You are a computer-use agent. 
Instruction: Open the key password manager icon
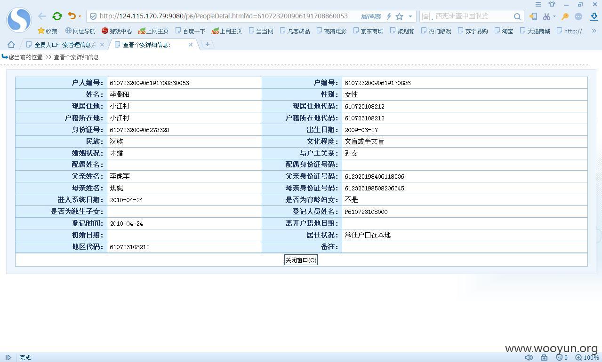pos(565,16)
